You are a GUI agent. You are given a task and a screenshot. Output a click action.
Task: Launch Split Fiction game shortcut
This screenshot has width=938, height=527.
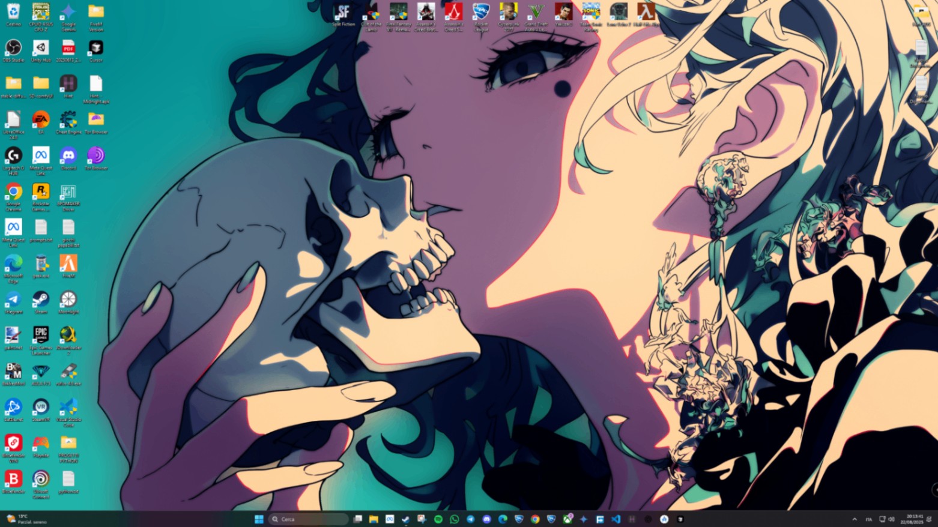[x=343, y=15]
